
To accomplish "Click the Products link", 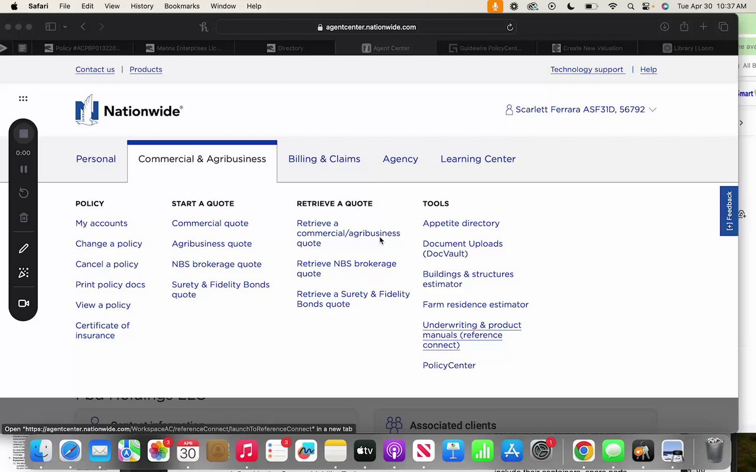I will 146,70.
